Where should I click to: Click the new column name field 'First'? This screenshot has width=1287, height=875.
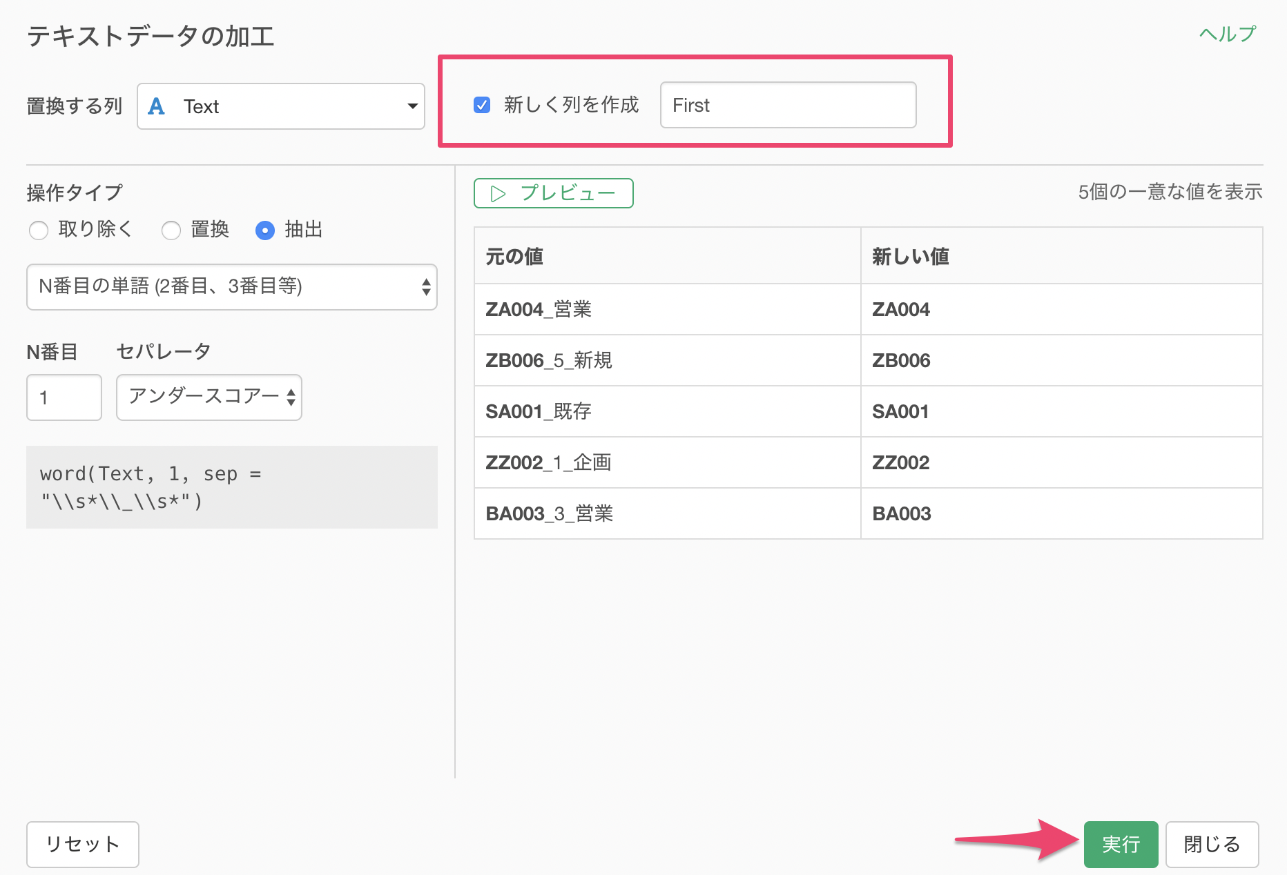[788, 105]
